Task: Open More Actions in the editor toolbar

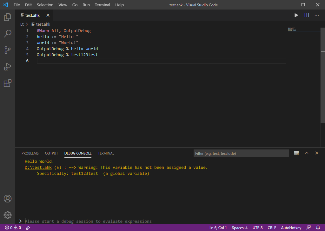Action: (x=316, y=15)
